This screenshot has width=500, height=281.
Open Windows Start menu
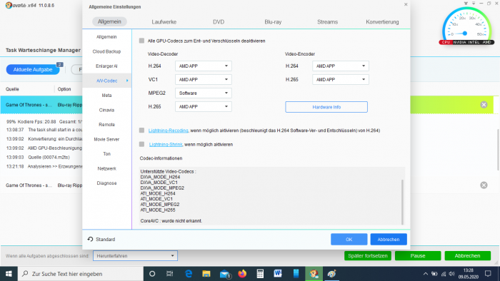click(9, 274)
